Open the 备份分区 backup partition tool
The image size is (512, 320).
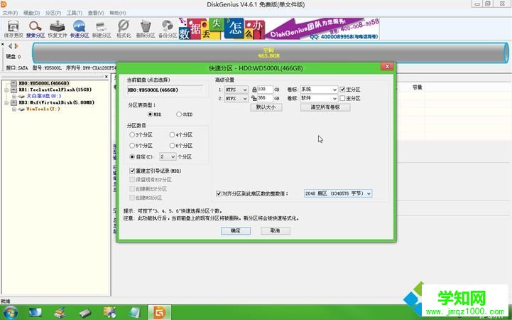coord(168,28)
